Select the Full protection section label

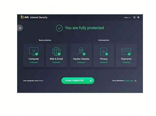point(104,40)
